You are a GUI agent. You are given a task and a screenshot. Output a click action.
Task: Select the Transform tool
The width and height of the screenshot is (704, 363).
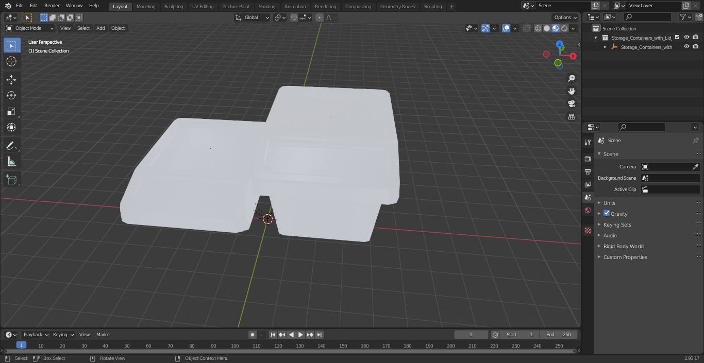tap(11, 127)
